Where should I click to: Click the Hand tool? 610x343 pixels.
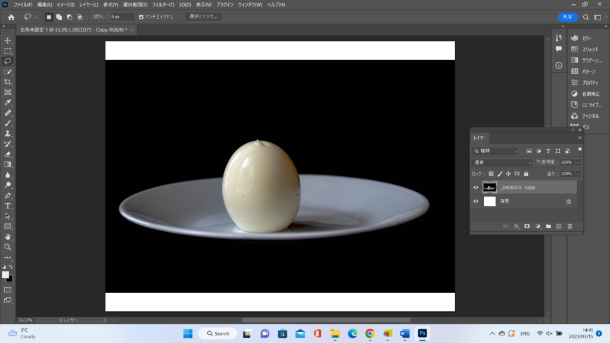(8, 236)
